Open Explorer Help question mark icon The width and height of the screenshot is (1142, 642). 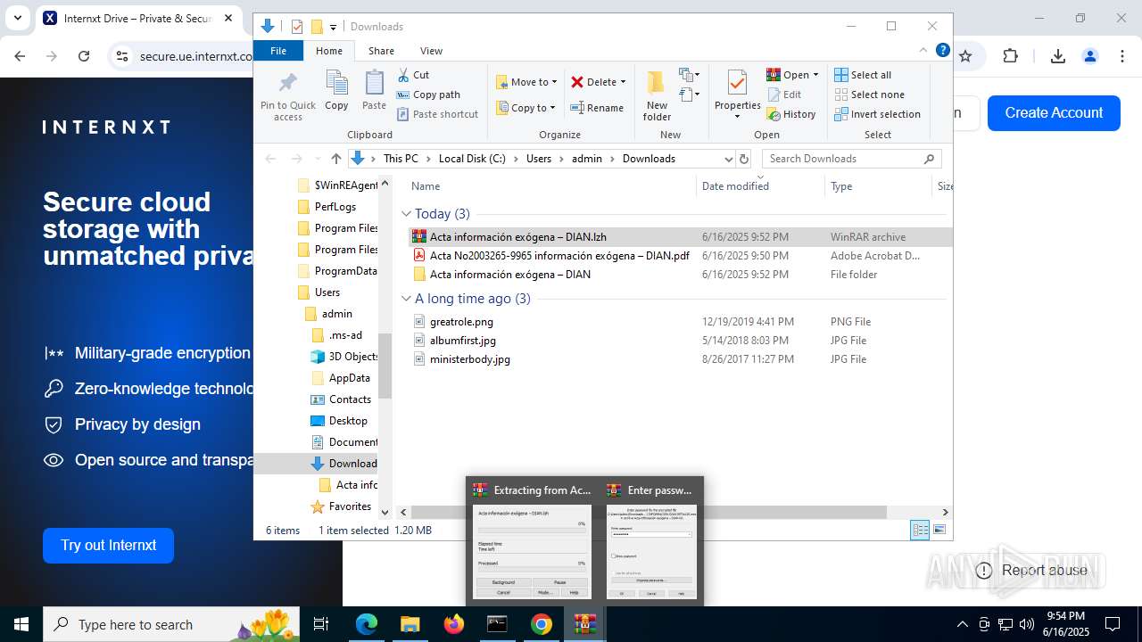942,51
